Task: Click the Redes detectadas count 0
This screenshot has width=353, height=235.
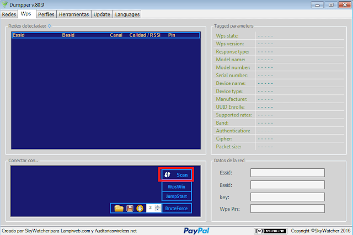Action: pos(49,26)
